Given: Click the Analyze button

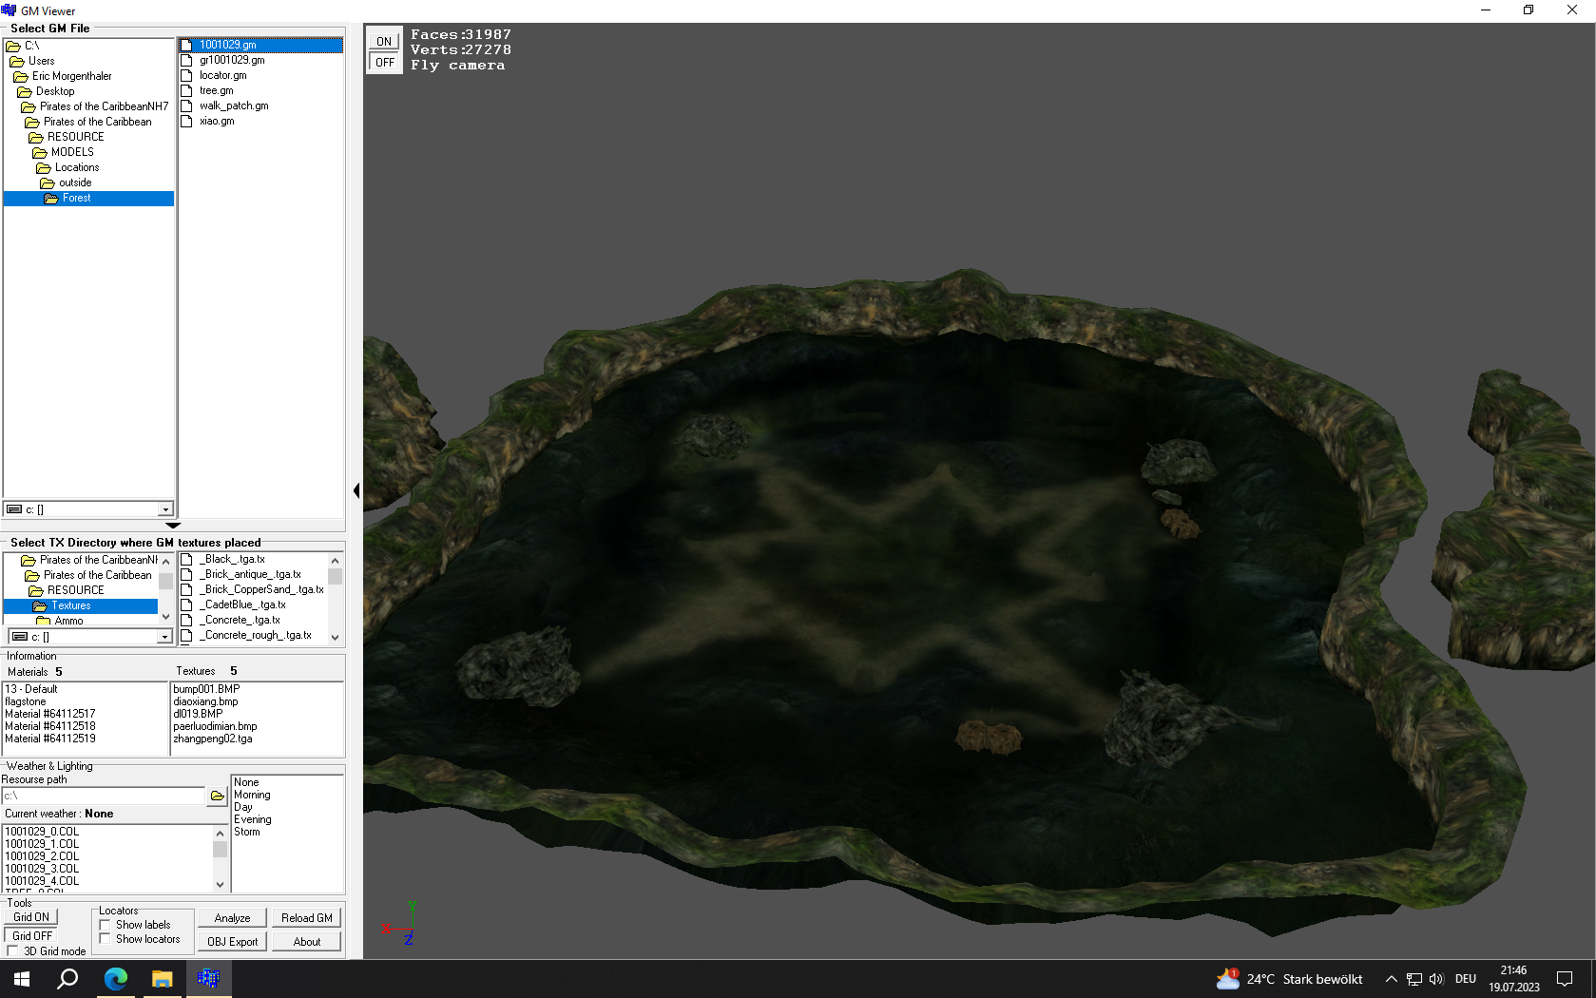Looking at the screenshot, I should (x=233, y=918).
